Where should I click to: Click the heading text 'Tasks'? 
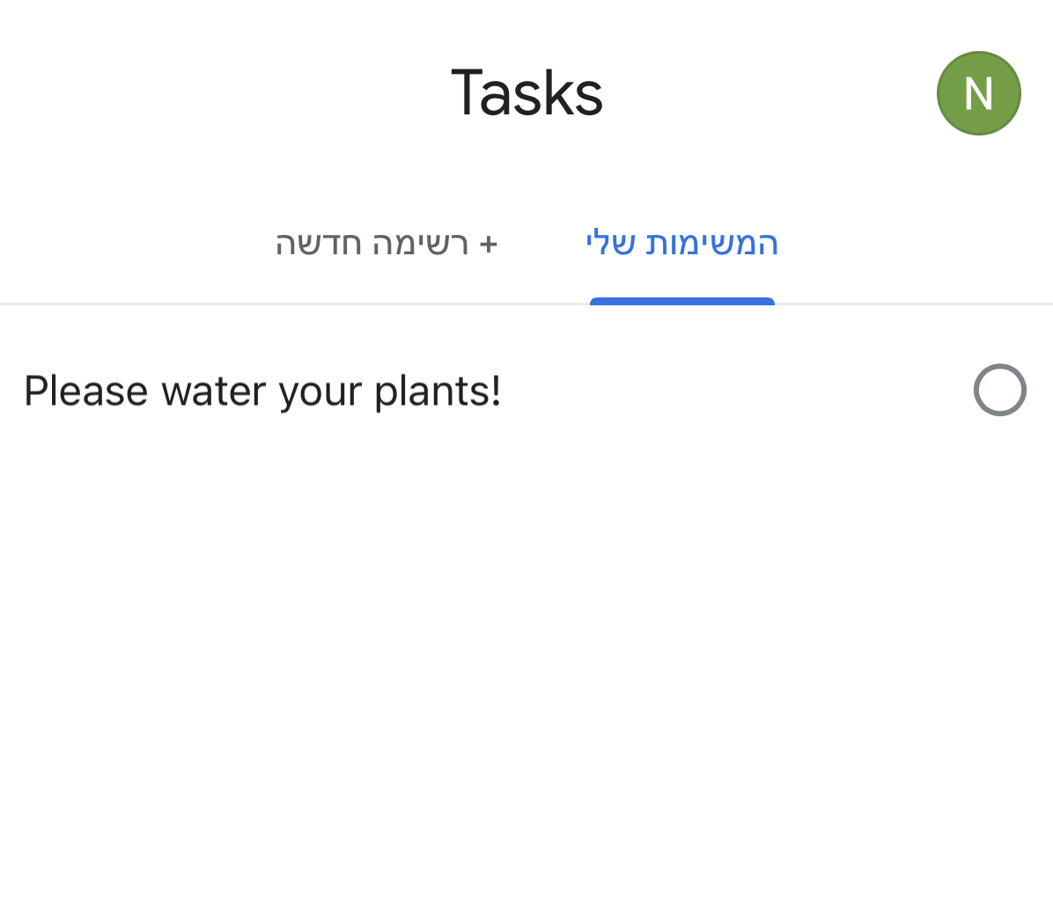coord(526,93)
